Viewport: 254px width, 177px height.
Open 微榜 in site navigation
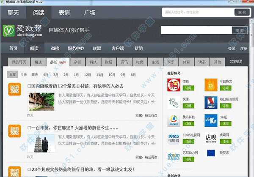coord(55,48)
